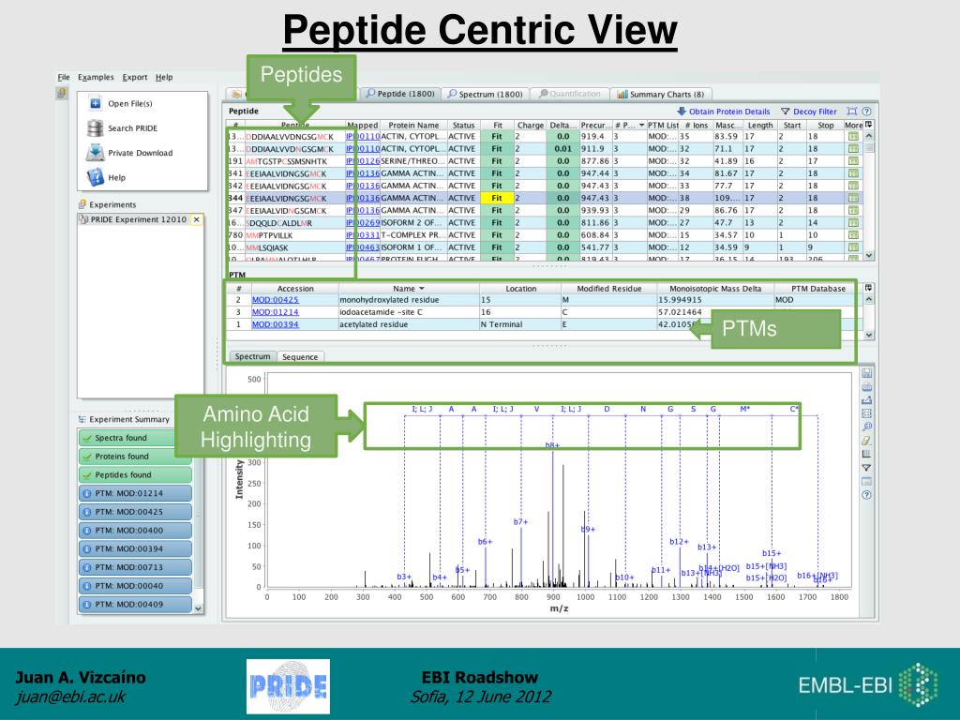The height and width of the screenshot is (720, 960).
Task: Open MOD:00425 accession link
Action: (276, 300)
